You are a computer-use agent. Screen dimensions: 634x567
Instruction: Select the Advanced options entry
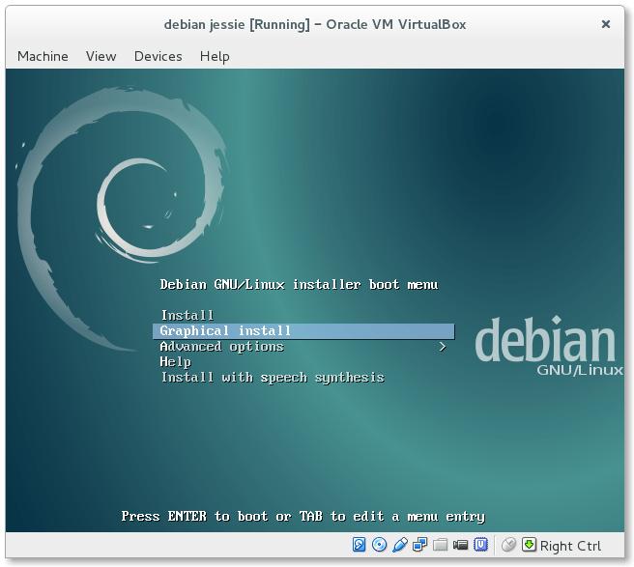(x=303, y=347)
